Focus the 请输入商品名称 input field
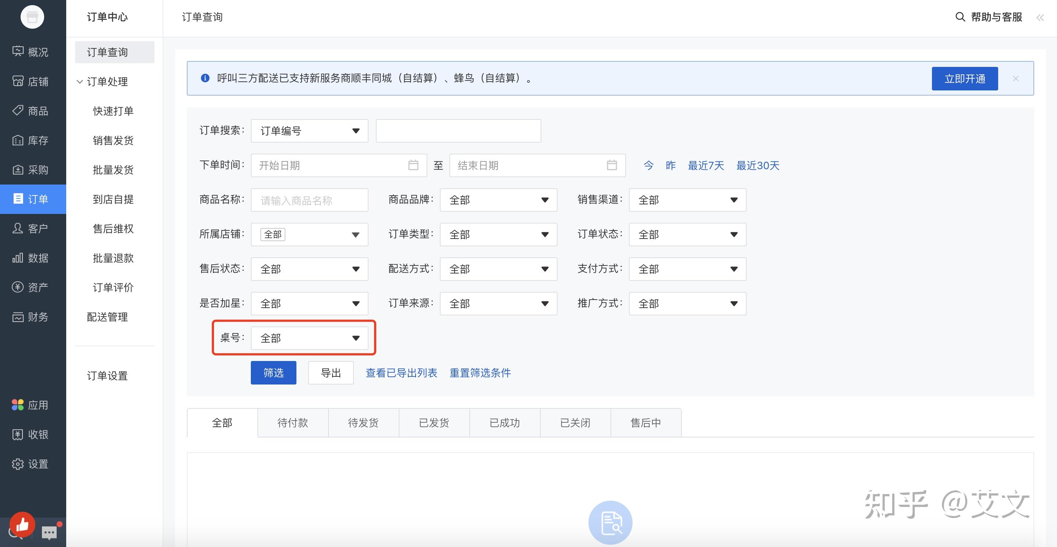Viewport: 1057px width, 547px height. [x=309, y=200]
